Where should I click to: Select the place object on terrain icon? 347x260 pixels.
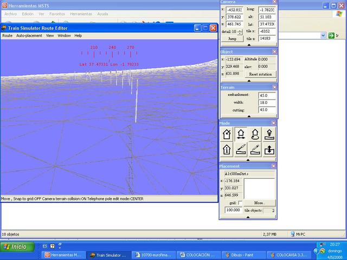(x=269, y=134)
